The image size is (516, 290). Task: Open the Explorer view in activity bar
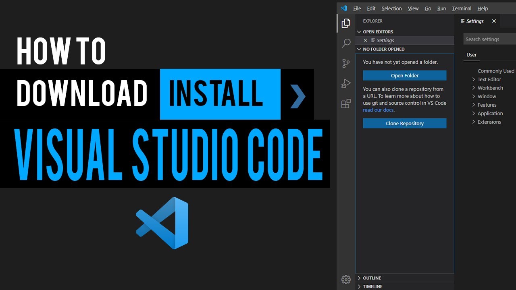click(346, 23)
